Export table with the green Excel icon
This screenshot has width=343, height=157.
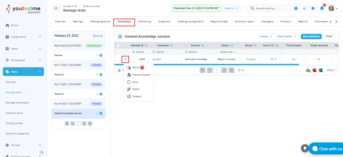(x=321, y=70)
